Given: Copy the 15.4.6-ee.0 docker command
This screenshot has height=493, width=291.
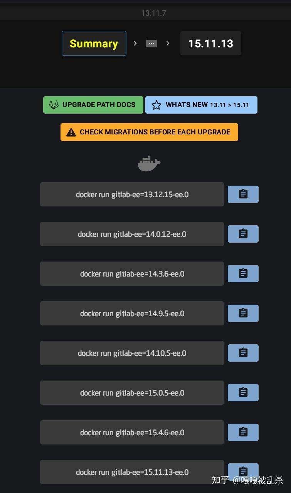Looking at the screenshot, I should point(243,432).
